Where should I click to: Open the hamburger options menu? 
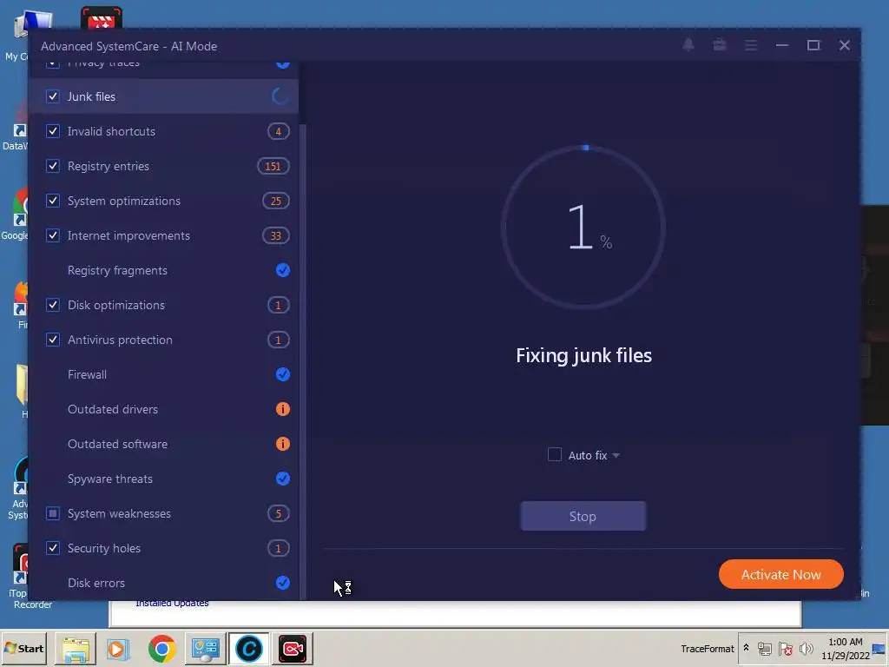coord(751,45)
